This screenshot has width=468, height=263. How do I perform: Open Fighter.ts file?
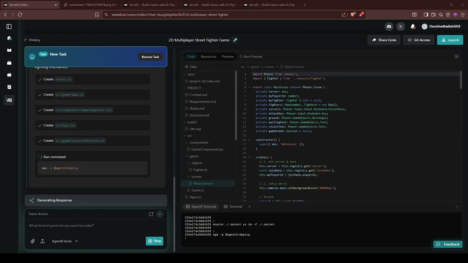pyautogui.click(x=200, y=170)
